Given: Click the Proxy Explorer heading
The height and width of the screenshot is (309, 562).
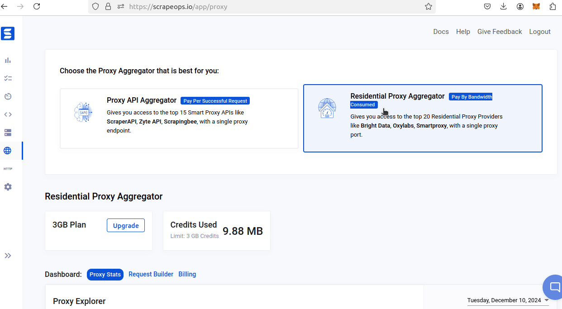Looking at the screenshot, I should 79,301.
